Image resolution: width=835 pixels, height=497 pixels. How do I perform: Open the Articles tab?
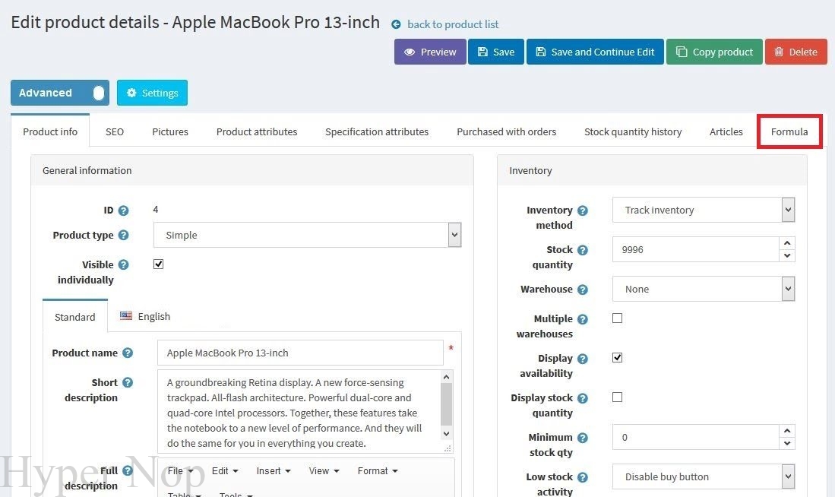pos(726,131)
